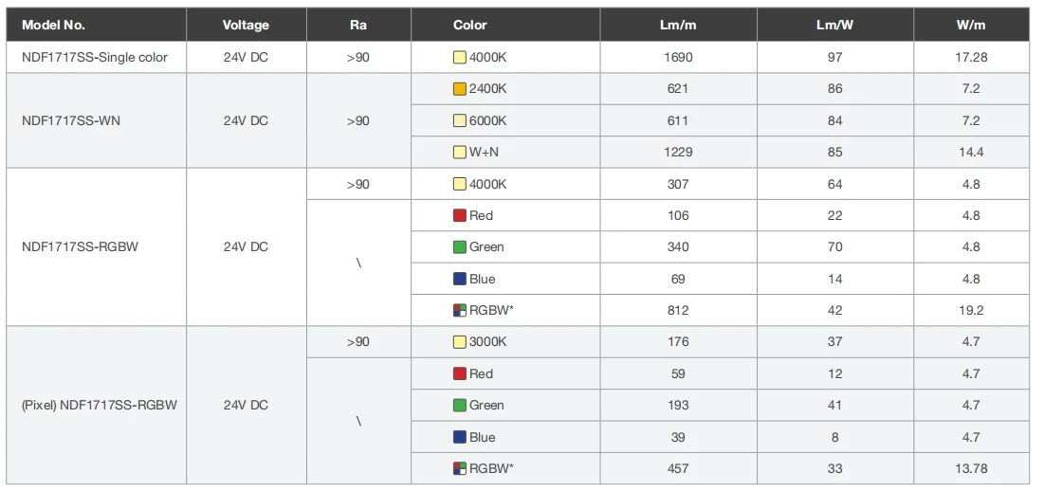Select the 3000K color swatch

[460, 342]
